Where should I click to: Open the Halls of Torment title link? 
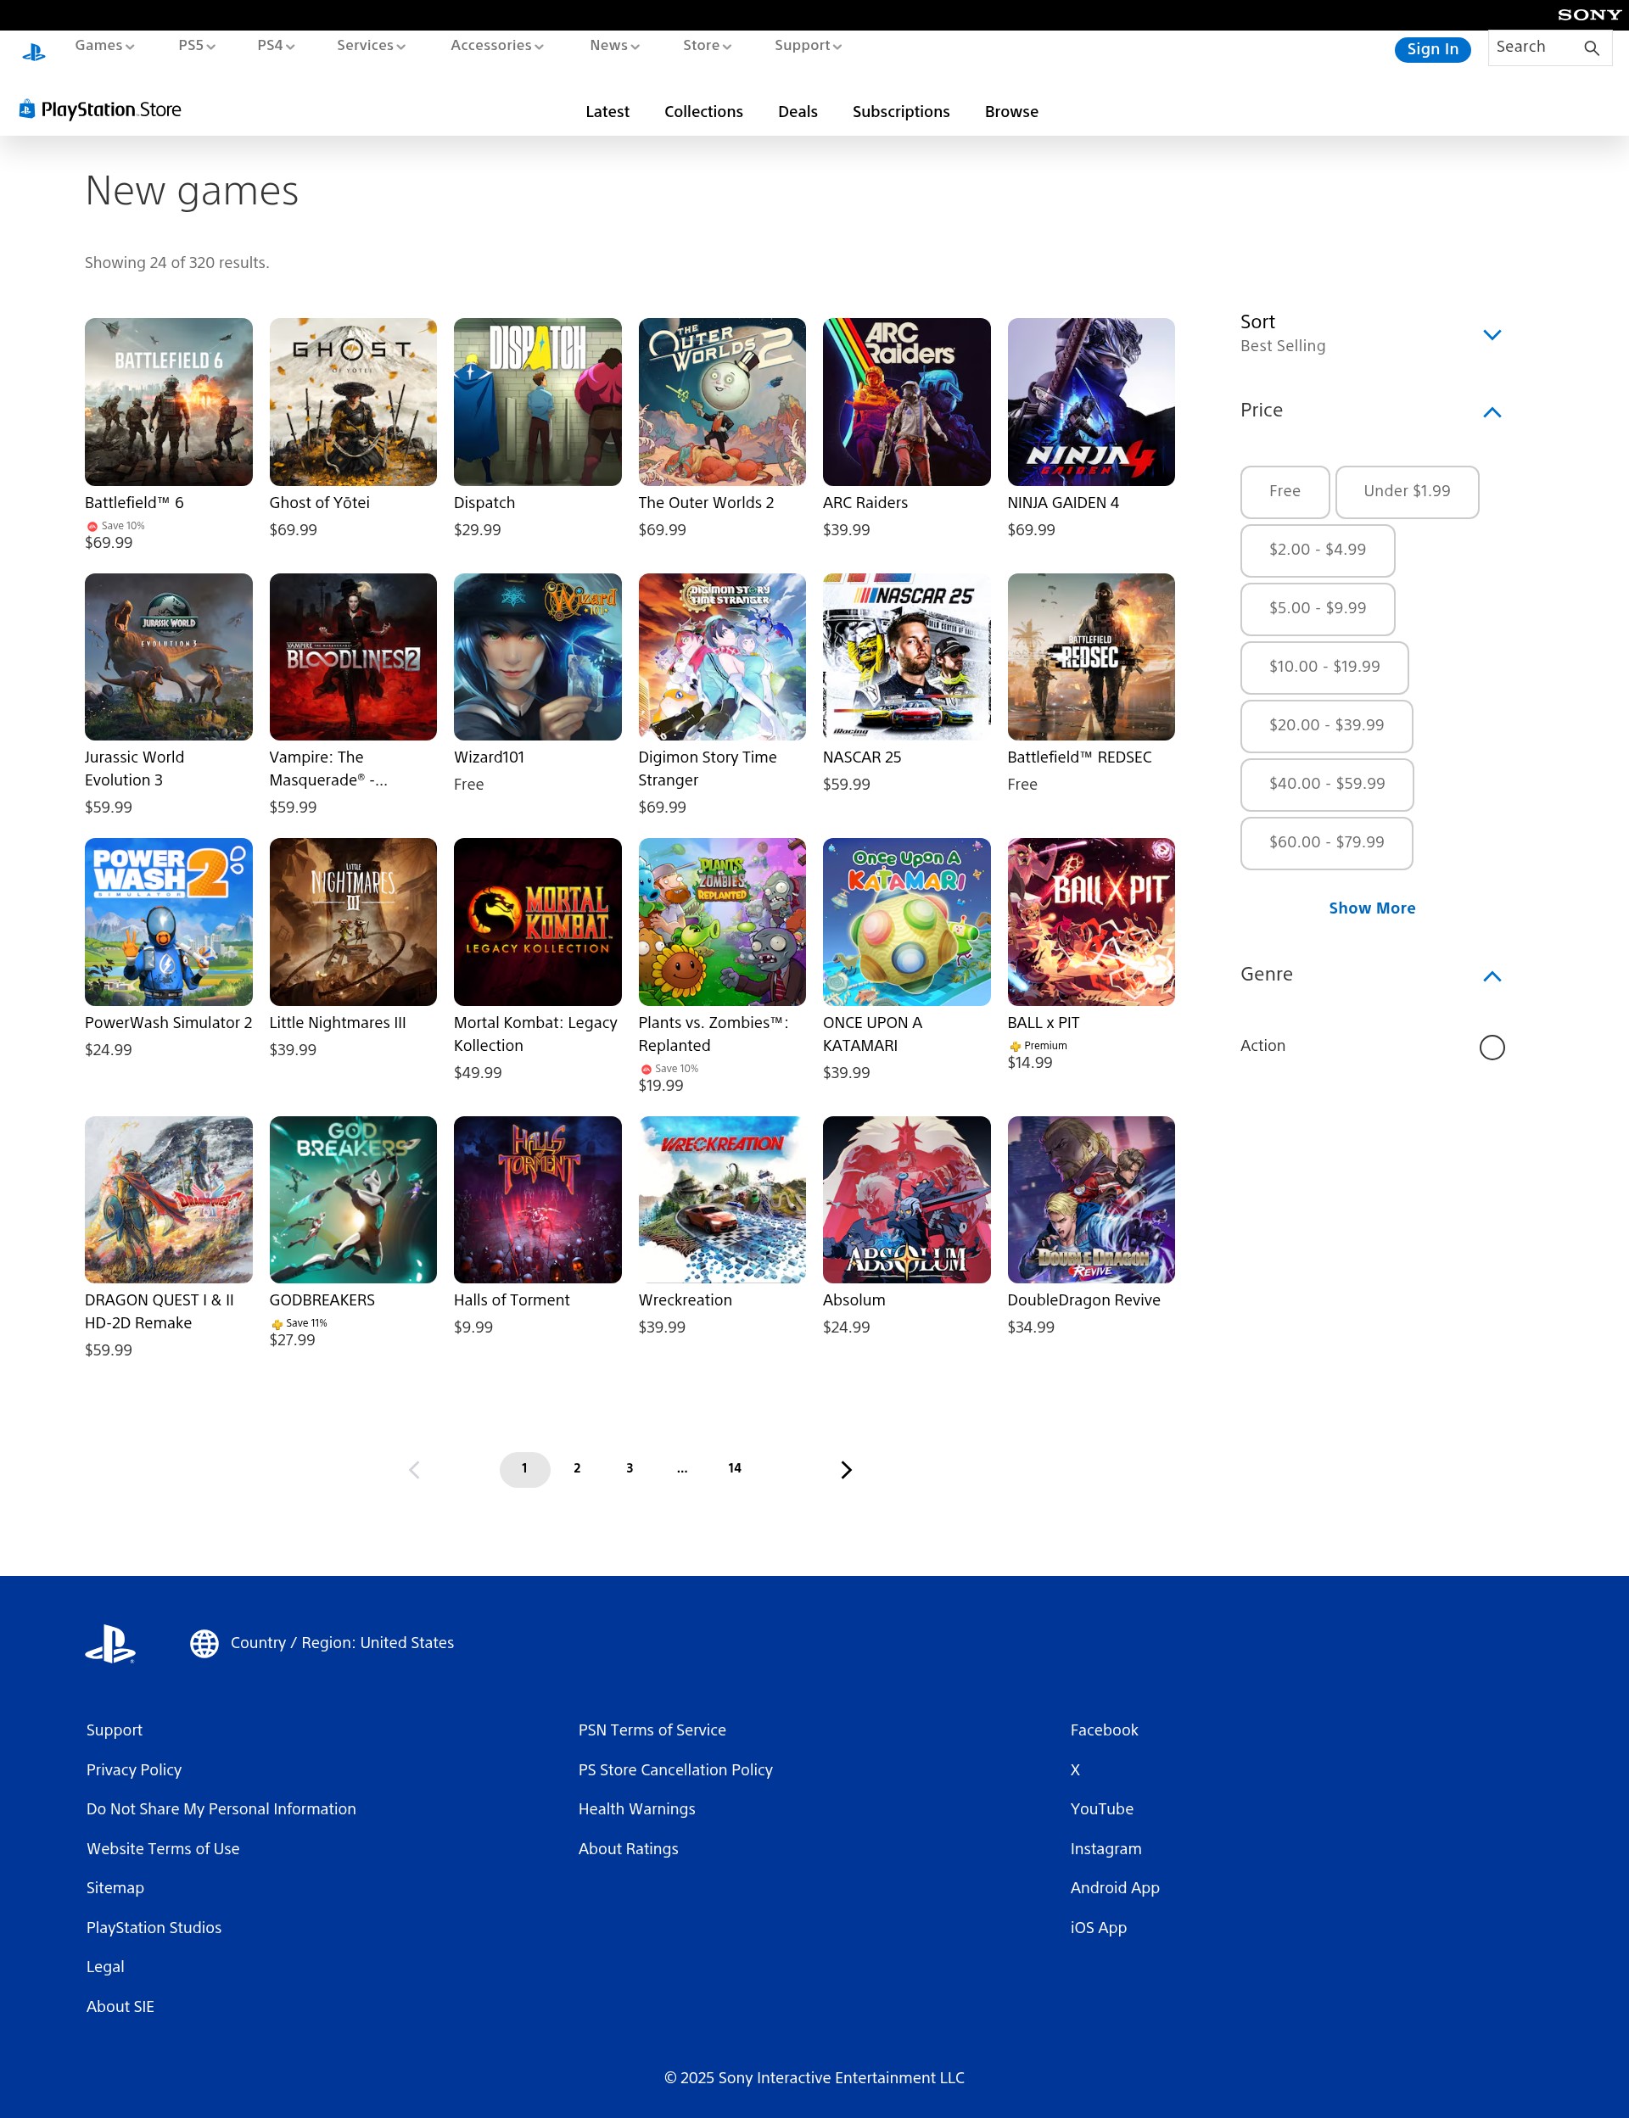tap(511, 1299)
